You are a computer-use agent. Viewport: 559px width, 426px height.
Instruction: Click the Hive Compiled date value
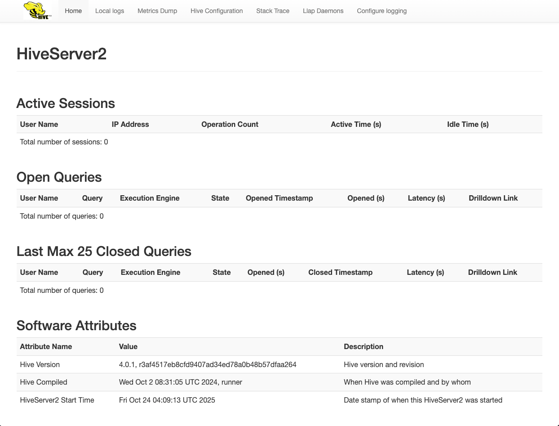coord(181,382)
